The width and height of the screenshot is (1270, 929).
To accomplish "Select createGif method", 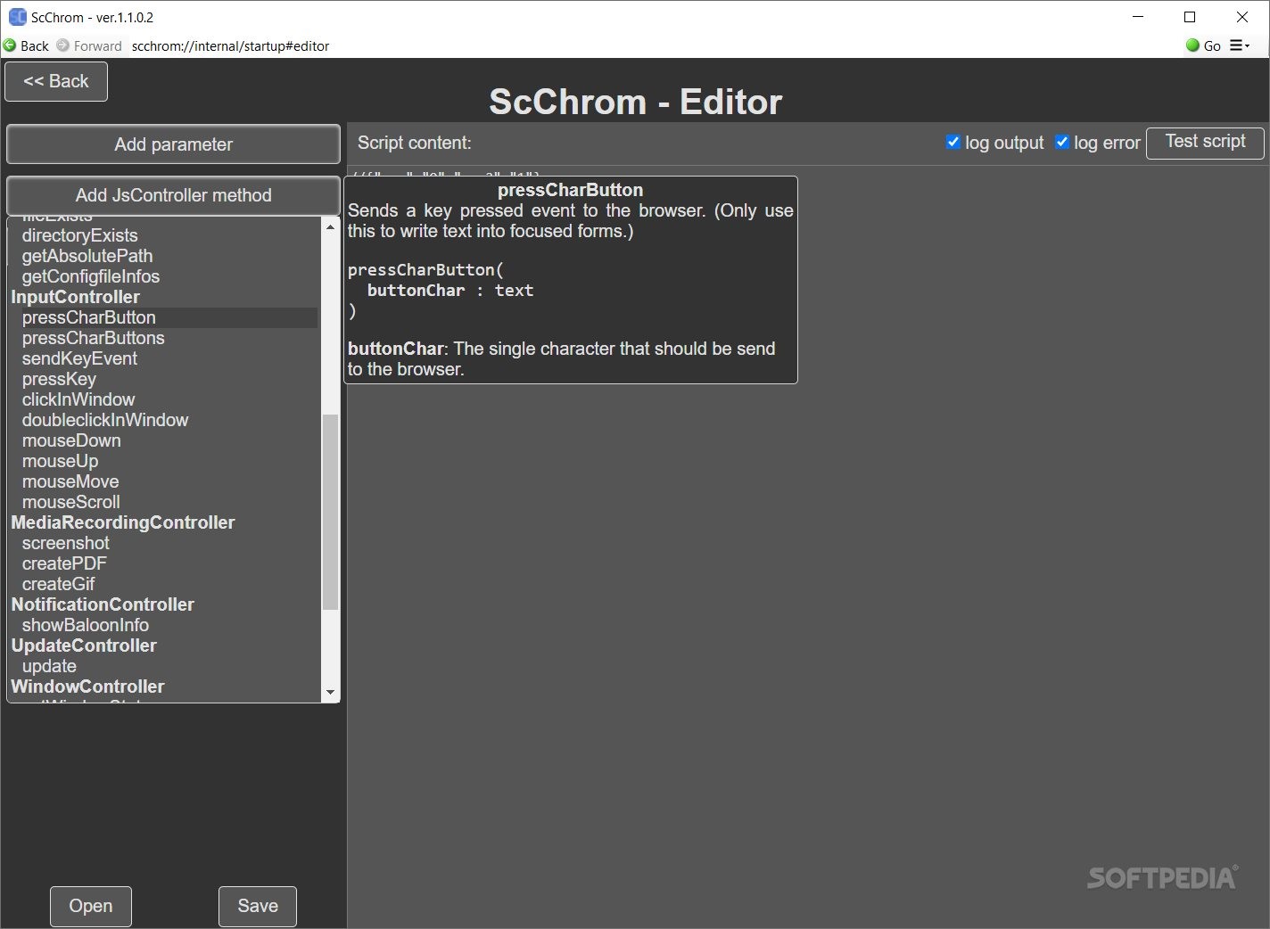I will (x=59, y=584).
